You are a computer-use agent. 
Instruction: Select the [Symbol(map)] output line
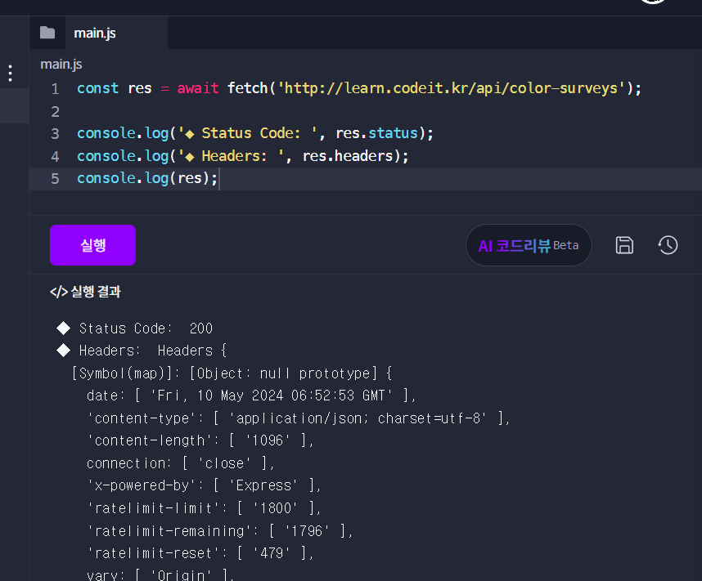[232, 373]
